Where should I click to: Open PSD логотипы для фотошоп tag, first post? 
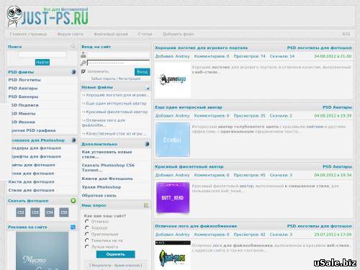click(319, 48)
